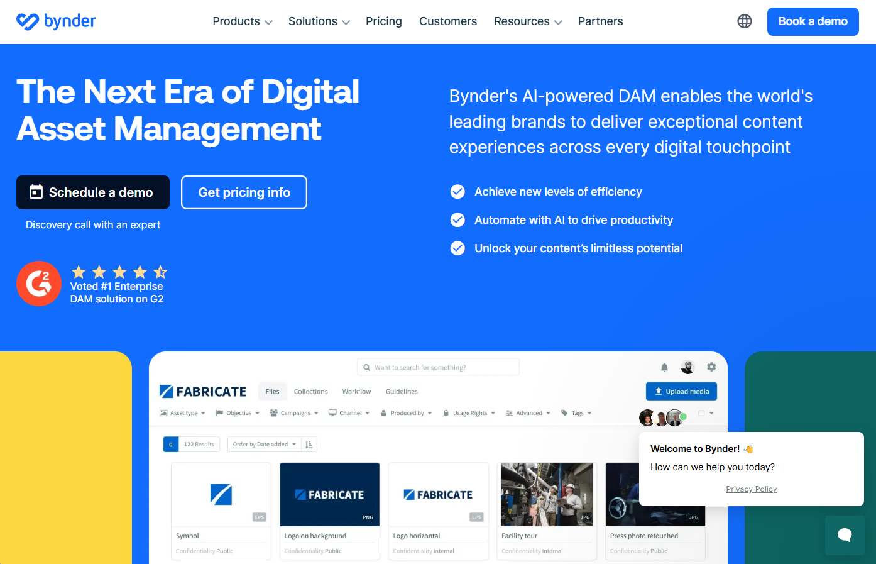Open the Order by Date added dropdown
Image resolution: width=876 pixels, height=564 pixels.
[x=264, y=445]
